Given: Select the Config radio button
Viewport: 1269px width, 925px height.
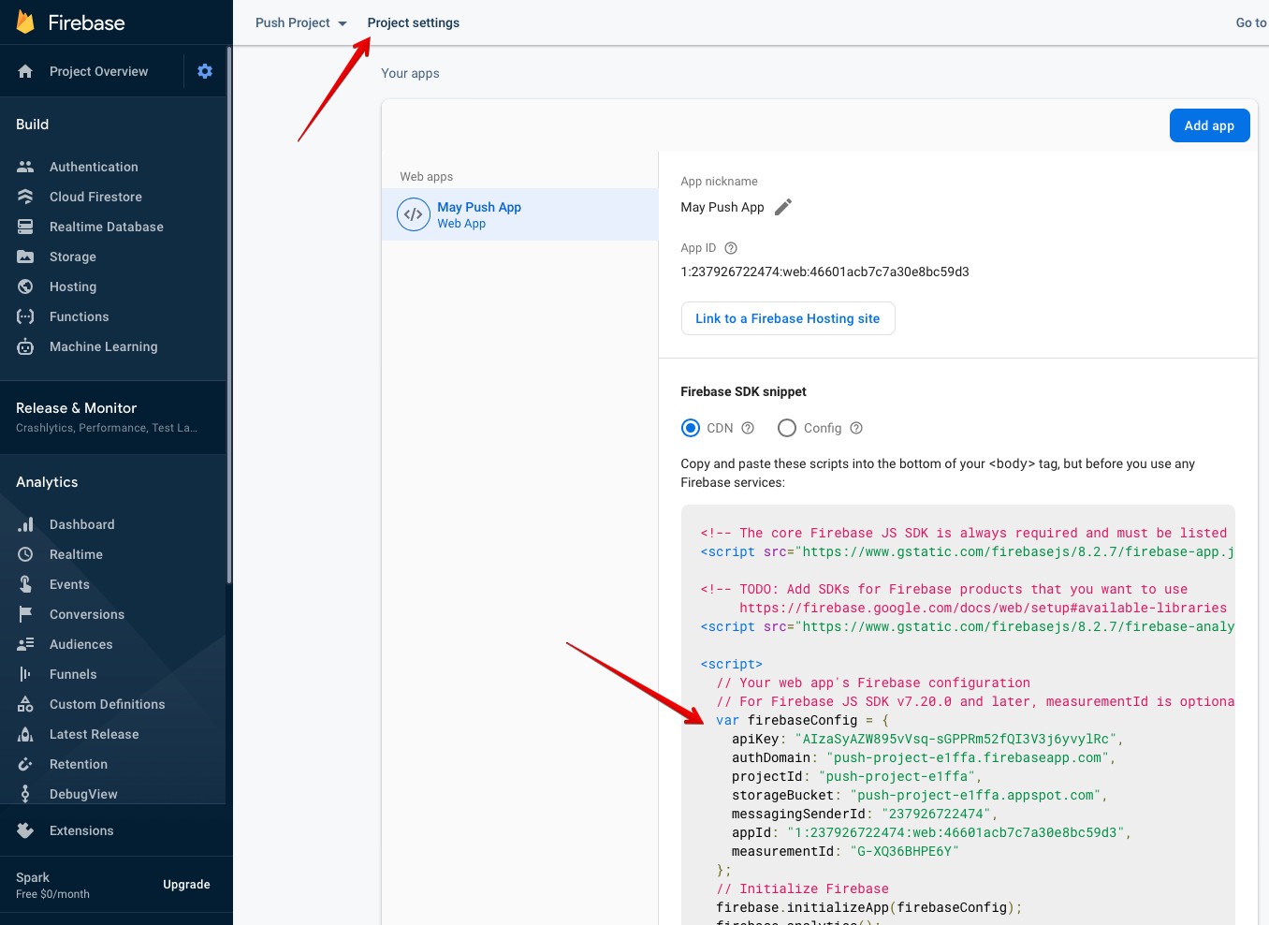Looking at the screenshot, I should [787, 428].
